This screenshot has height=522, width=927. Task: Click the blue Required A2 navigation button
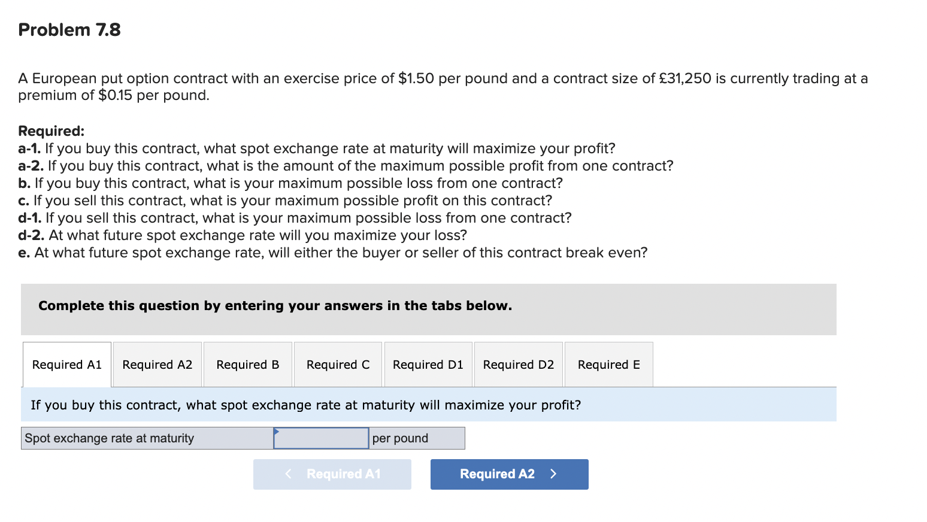click(x=508, y=474)
